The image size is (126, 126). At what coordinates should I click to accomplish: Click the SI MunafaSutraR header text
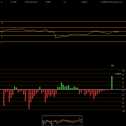pyautogui.click(x=31, y=2)
